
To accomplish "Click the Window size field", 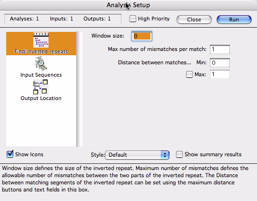I will (x=142, y=36).
